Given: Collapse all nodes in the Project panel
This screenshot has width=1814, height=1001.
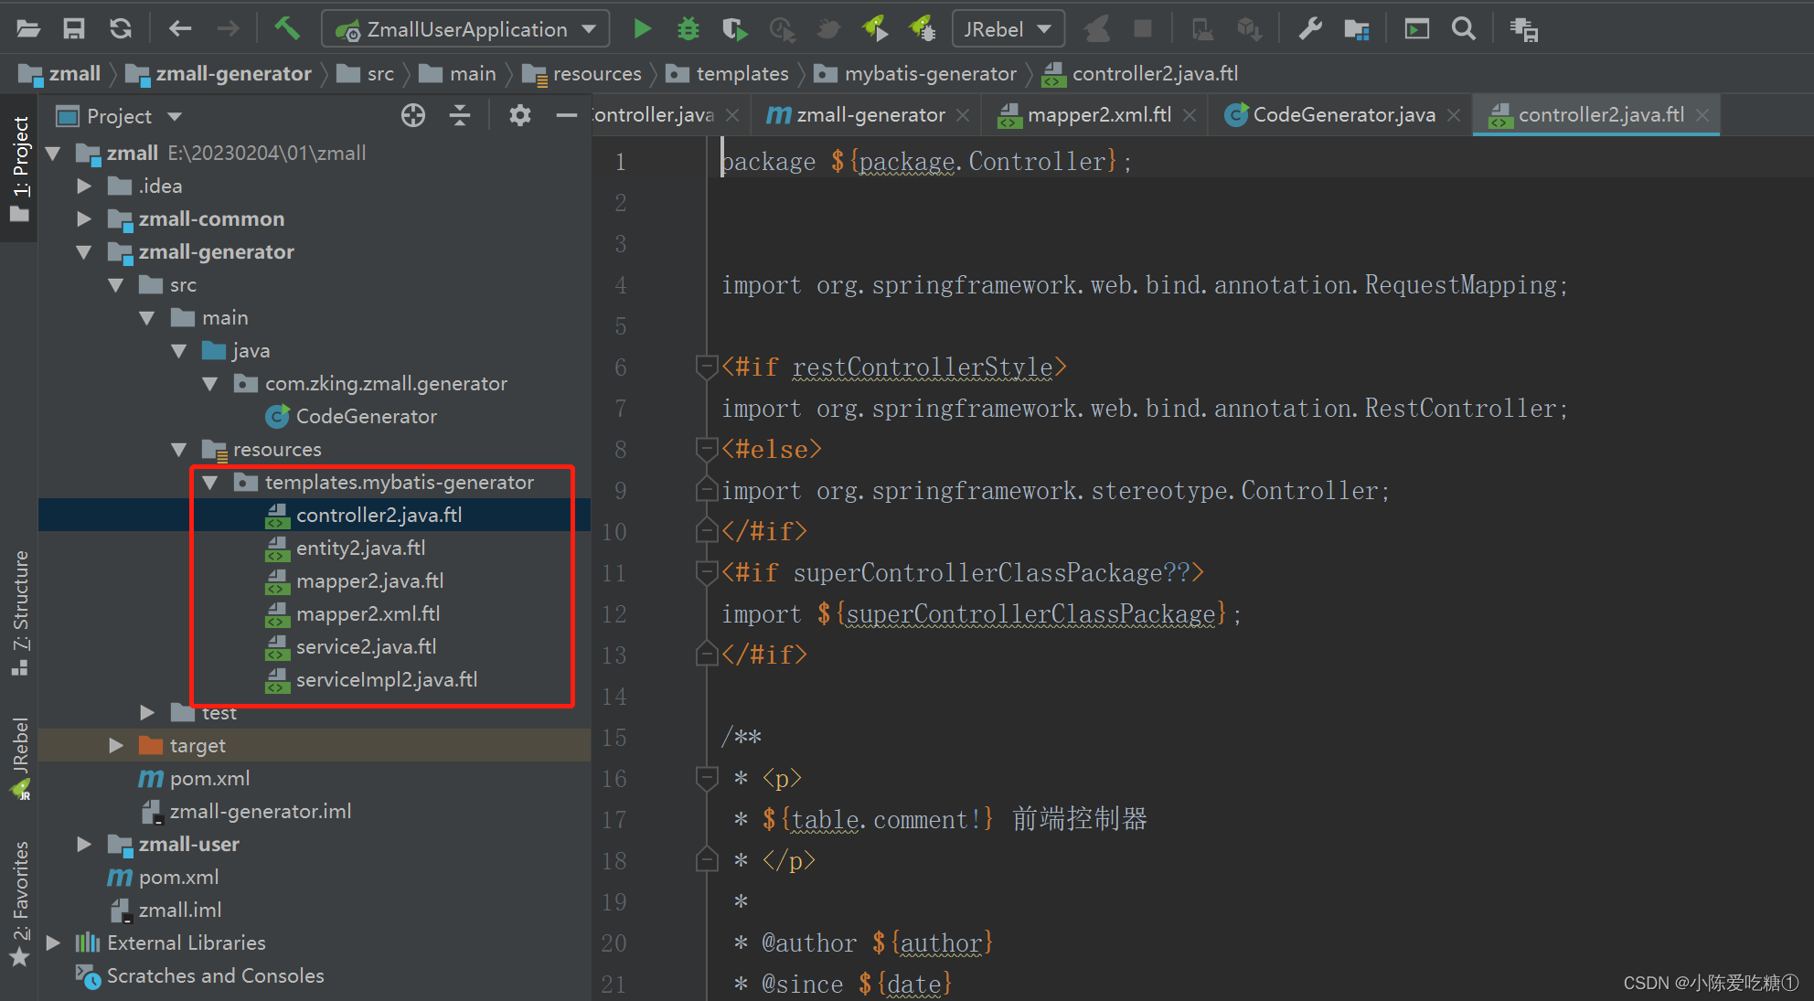Looking at the screenshot, I should 459,115.
